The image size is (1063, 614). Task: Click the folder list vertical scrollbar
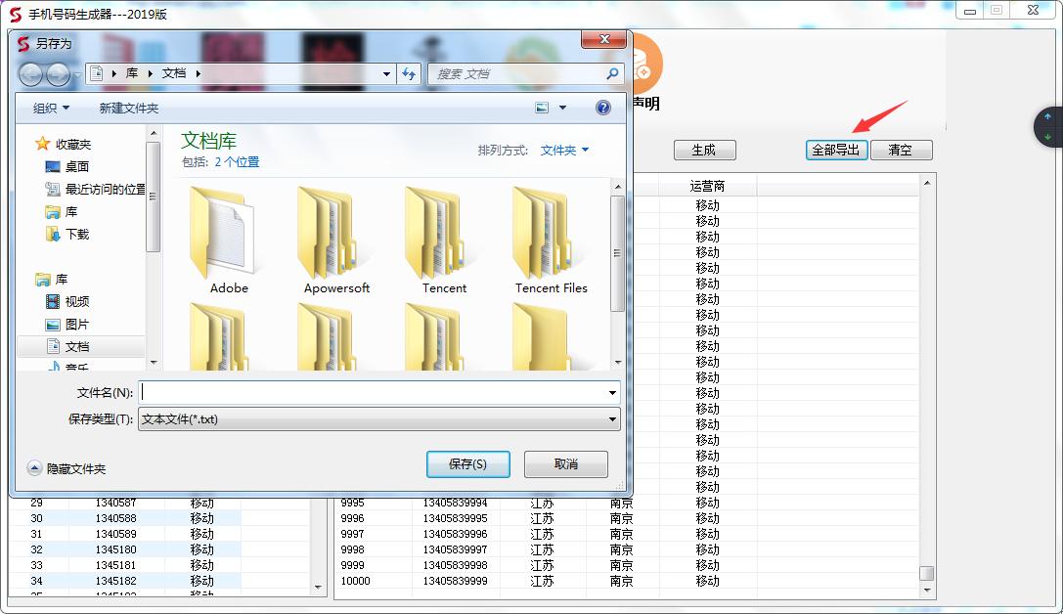(x=617, y=254)
